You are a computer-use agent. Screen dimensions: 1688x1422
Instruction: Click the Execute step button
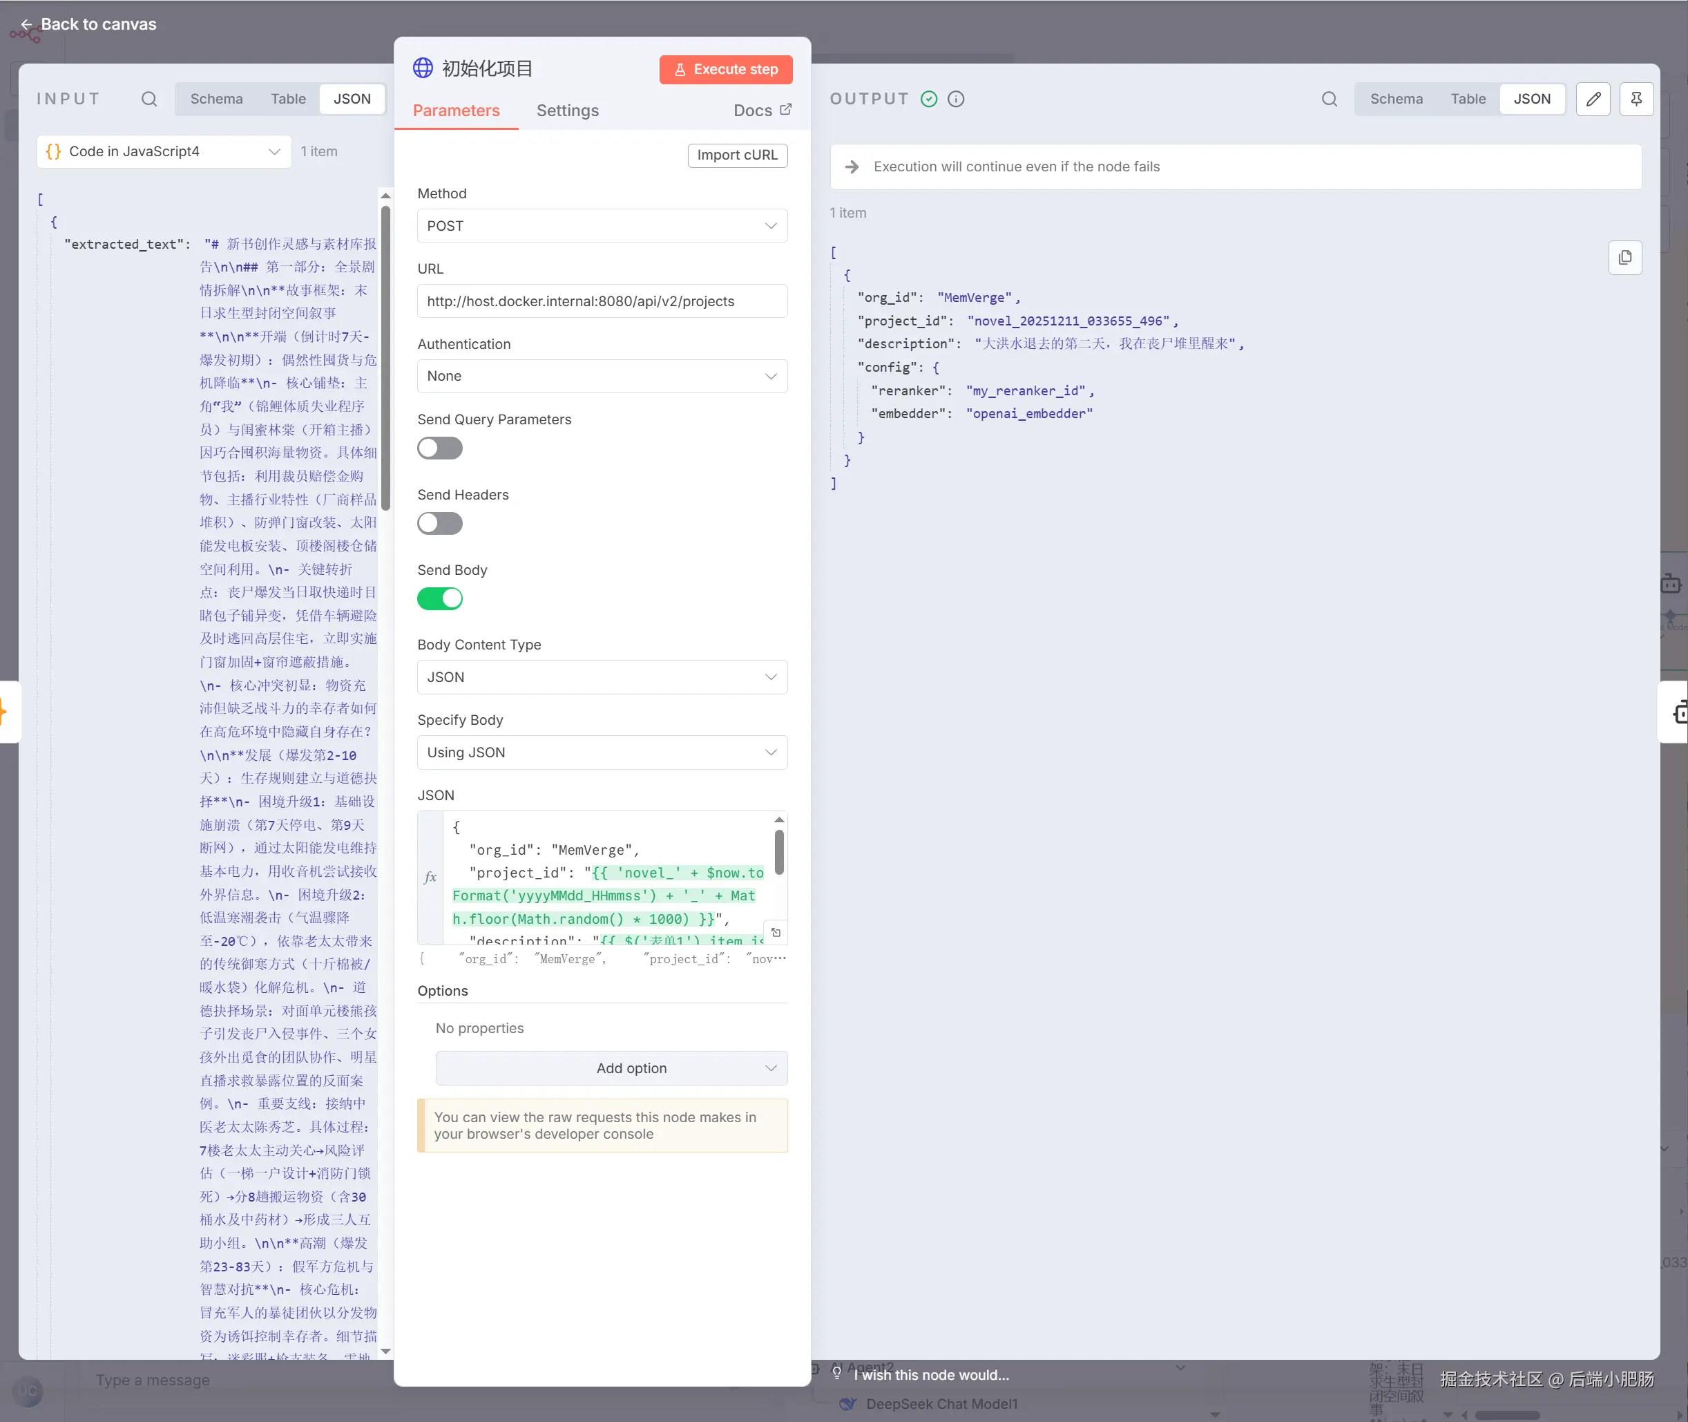coord(725,69)
